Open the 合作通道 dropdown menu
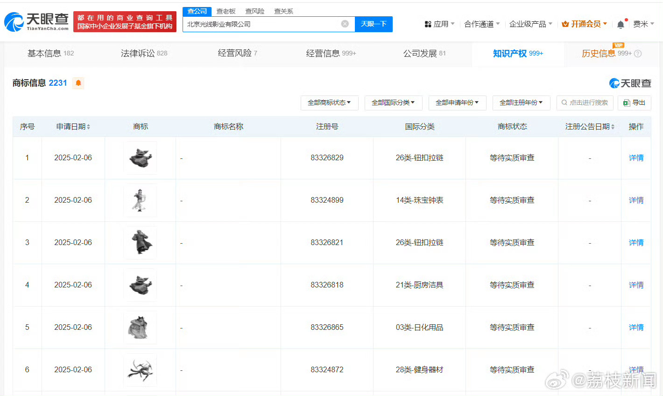Image resolution: width=663 pixels, height=396 pixels. click(x=482, y=24)
